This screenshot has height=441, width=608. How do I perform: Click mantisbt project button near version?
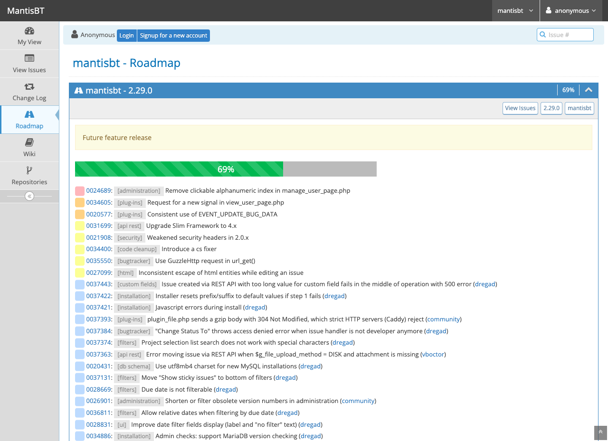coord(579,108)
